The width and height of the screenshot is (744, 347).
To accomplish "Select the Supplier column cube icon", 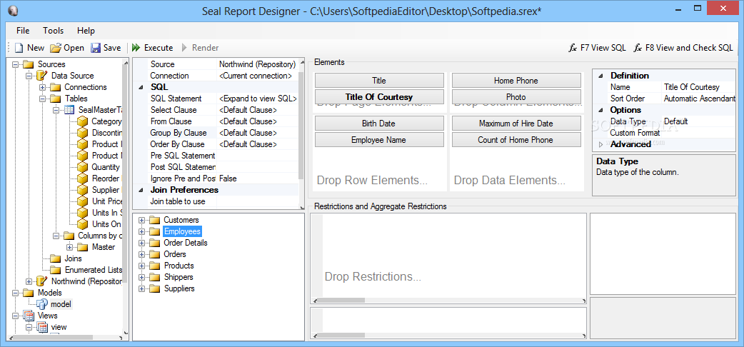I will (x=83, y=189).
